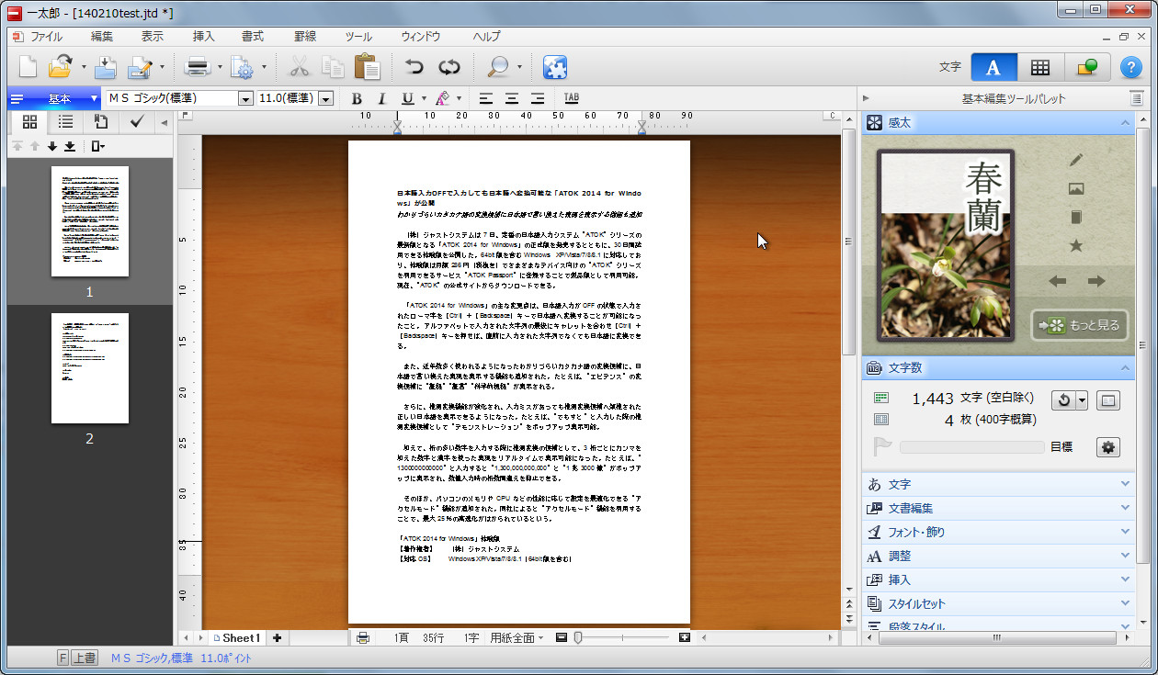Move page to bottom with underlined arrow
This screenshot has height=675, width=1158.
pyautogui.click(x=70, y=146)
